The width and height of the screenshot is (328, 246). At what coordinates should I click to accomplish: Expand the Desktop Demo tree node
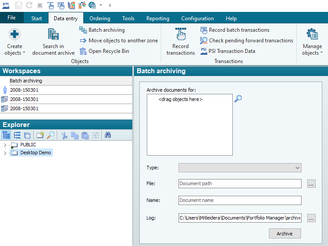[5, 153]
